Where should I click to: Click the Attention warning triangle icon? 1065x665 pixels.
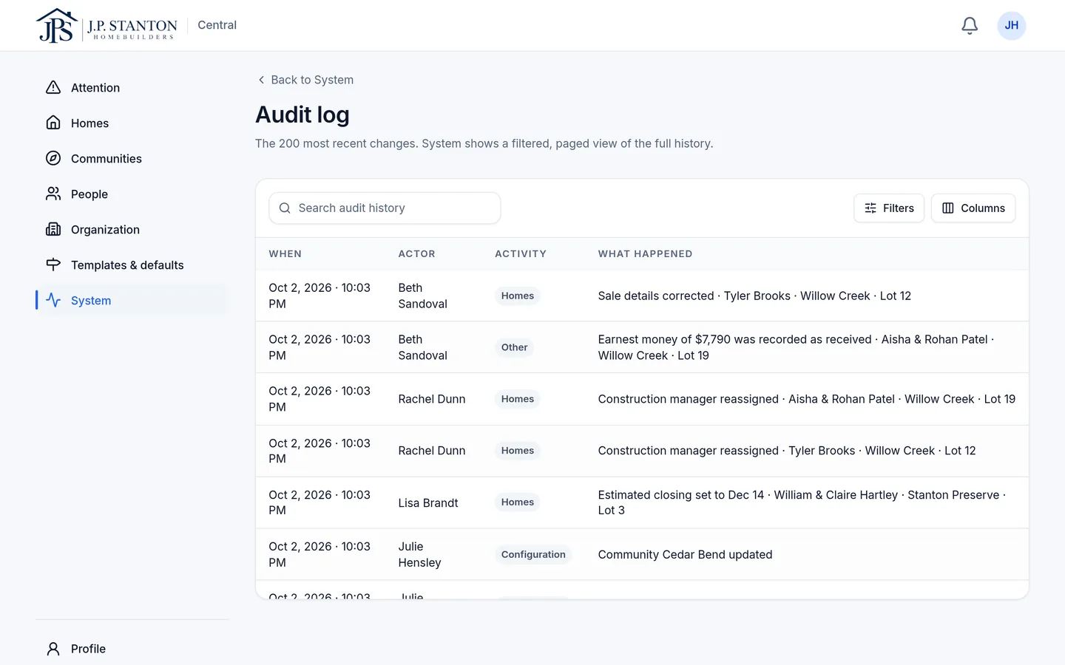pyautogui.click(x=53, y=87)
